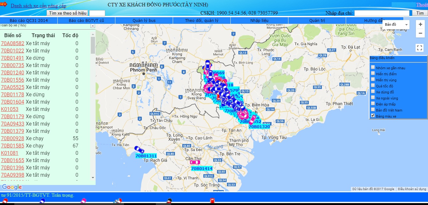Click the Thoát logout link

tap(422, 5)
